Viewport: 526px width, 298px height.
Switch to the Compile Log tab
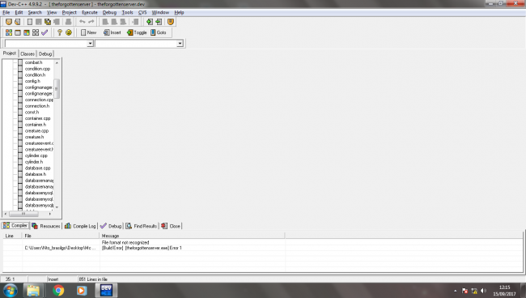(80, 226)
